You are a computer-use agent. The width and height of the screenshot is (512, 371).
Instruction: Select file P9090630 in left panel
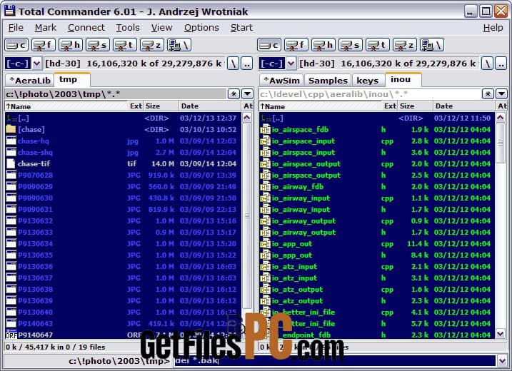pos(123,198)
